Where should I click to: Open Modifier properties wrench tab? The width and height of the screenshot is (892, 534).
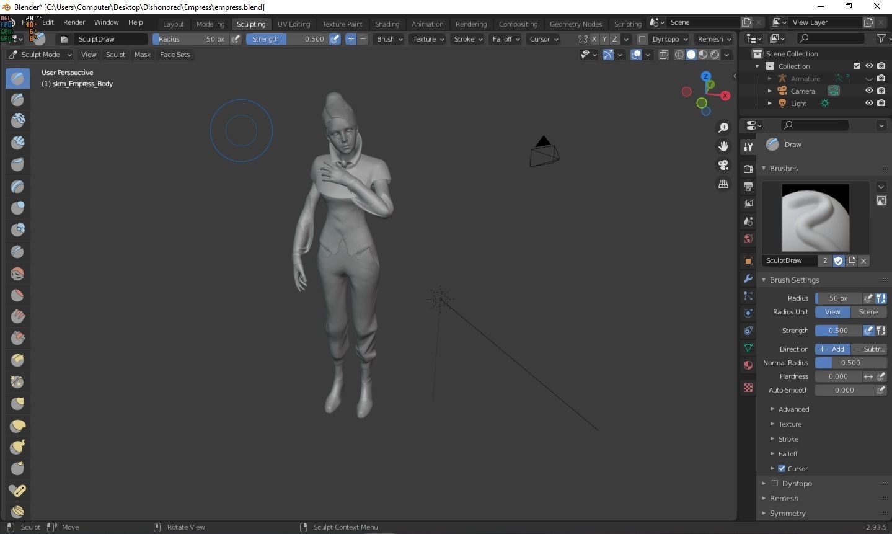(748, 278)
